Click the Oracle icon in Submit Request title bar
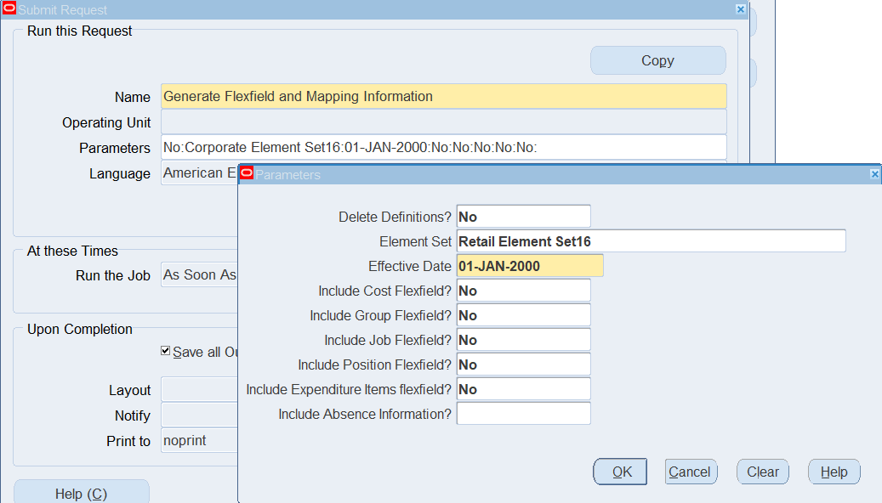The height and width of the screenshot is (503, 882). [x=9, y=9]
